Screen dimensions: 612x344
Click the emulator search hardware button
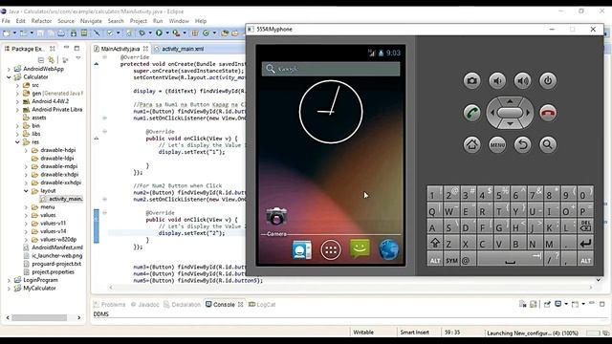(x=548, y=144)
